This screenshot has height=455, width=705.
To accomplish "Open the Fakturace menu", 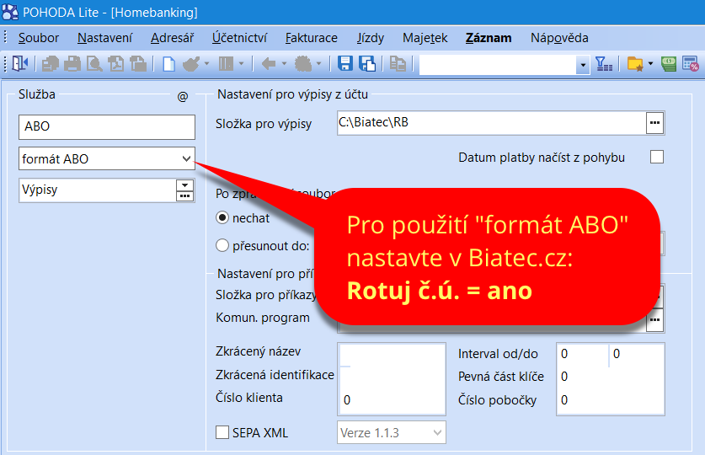I will click(311, 38).
